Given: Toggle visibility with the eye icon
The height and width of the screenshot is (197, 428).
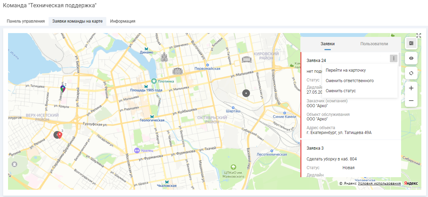Looking at the screenshot, I should pos(411,58).
